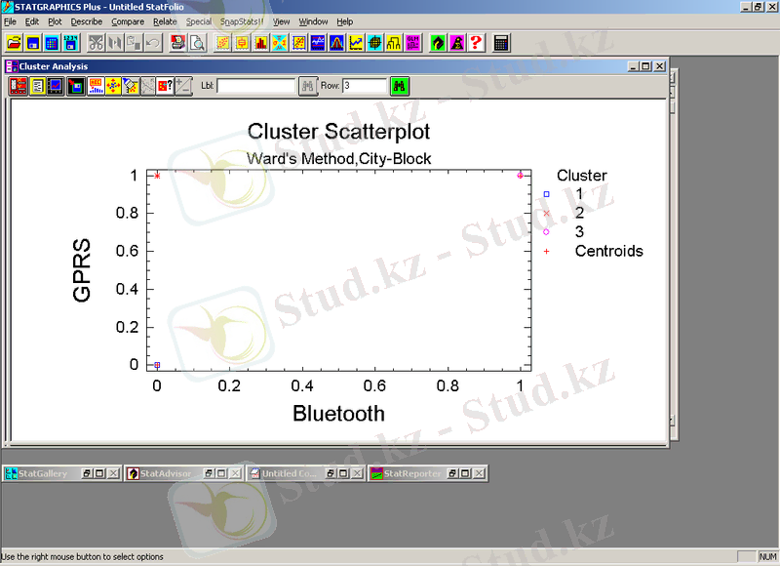Open the Window menu

[x=313, y=21]
